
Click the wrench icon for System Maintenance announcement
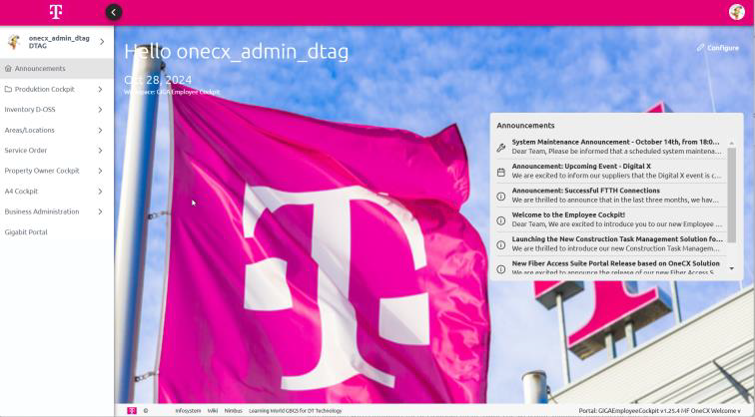[x=501, y=147]
